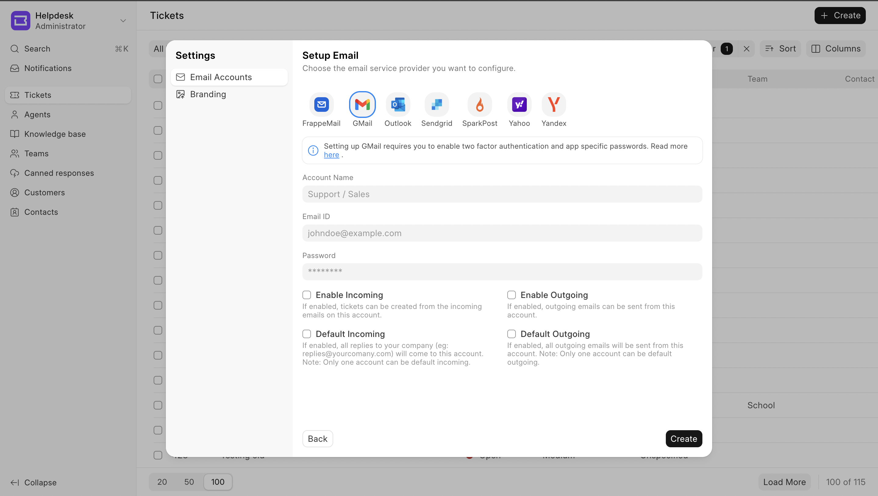Image resolution: width=878 pixels, height=496 pixels.
Task: Click the Sort arrows icon
Action: 769,49
